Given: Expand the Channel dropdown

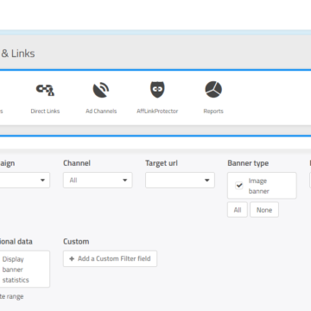Looking at the screenshot, I should (98, 181).
